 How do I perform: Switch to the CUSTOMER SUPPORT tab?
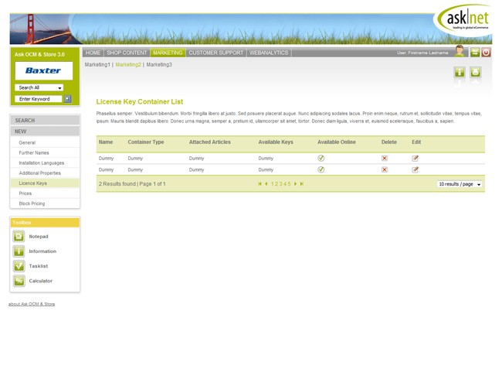(x=215, y=53)
